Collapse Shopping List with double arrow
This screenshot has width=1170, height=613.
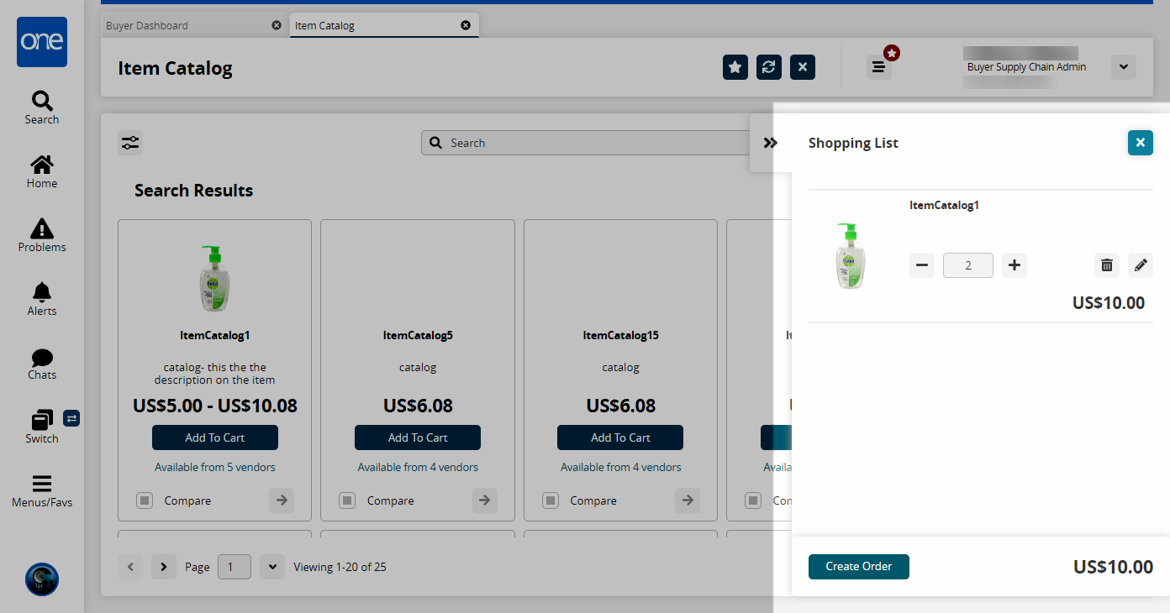(x=771, y=143)
